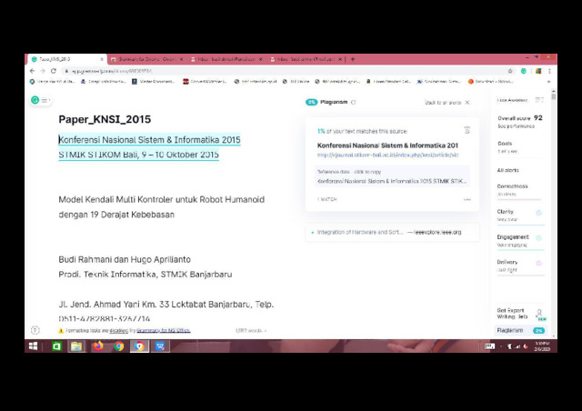
Task: Click the address bar URL
Action: tap(111, 71)
